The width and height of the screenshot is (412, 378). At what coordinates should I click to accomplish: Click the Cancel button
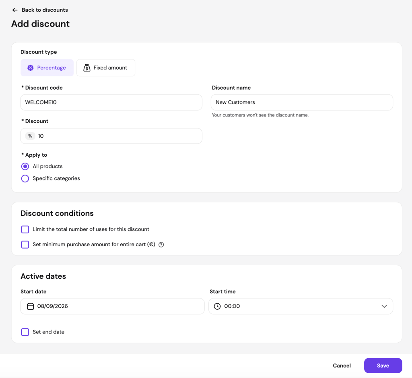click(342, 366)
